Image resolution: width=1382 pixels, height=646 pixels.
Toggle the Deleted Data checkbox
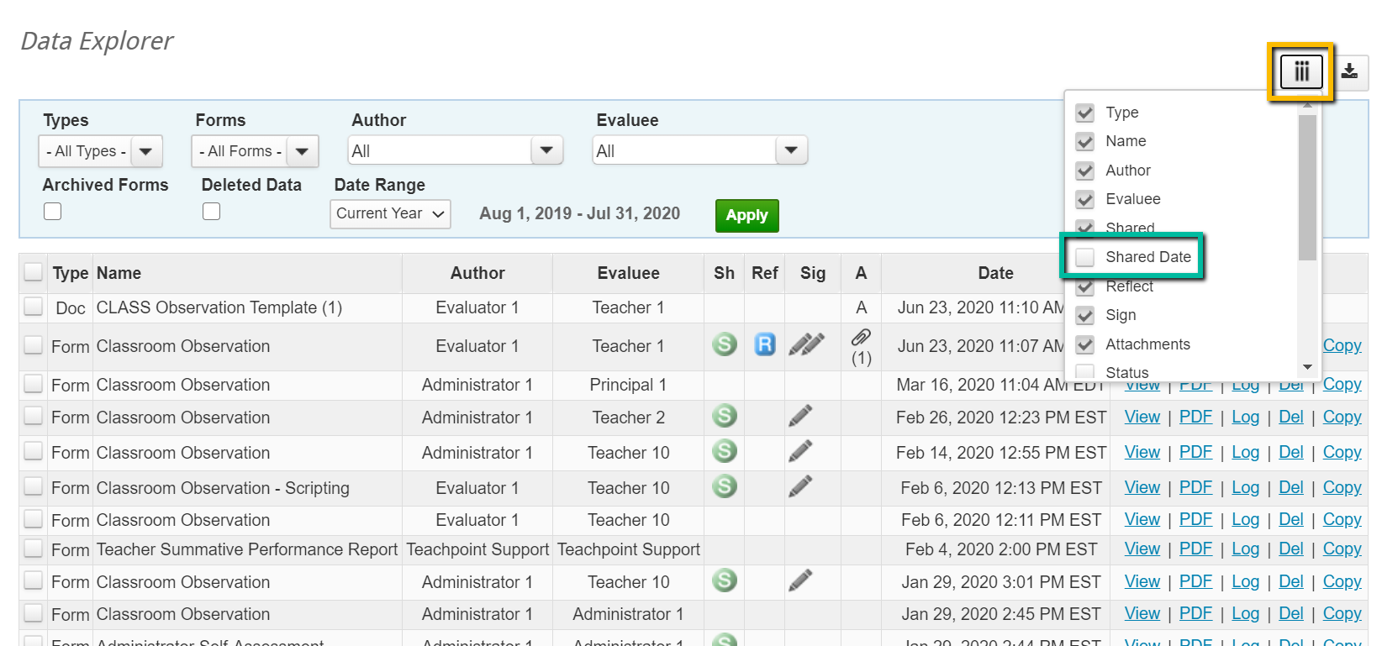[x=212, y=212]
